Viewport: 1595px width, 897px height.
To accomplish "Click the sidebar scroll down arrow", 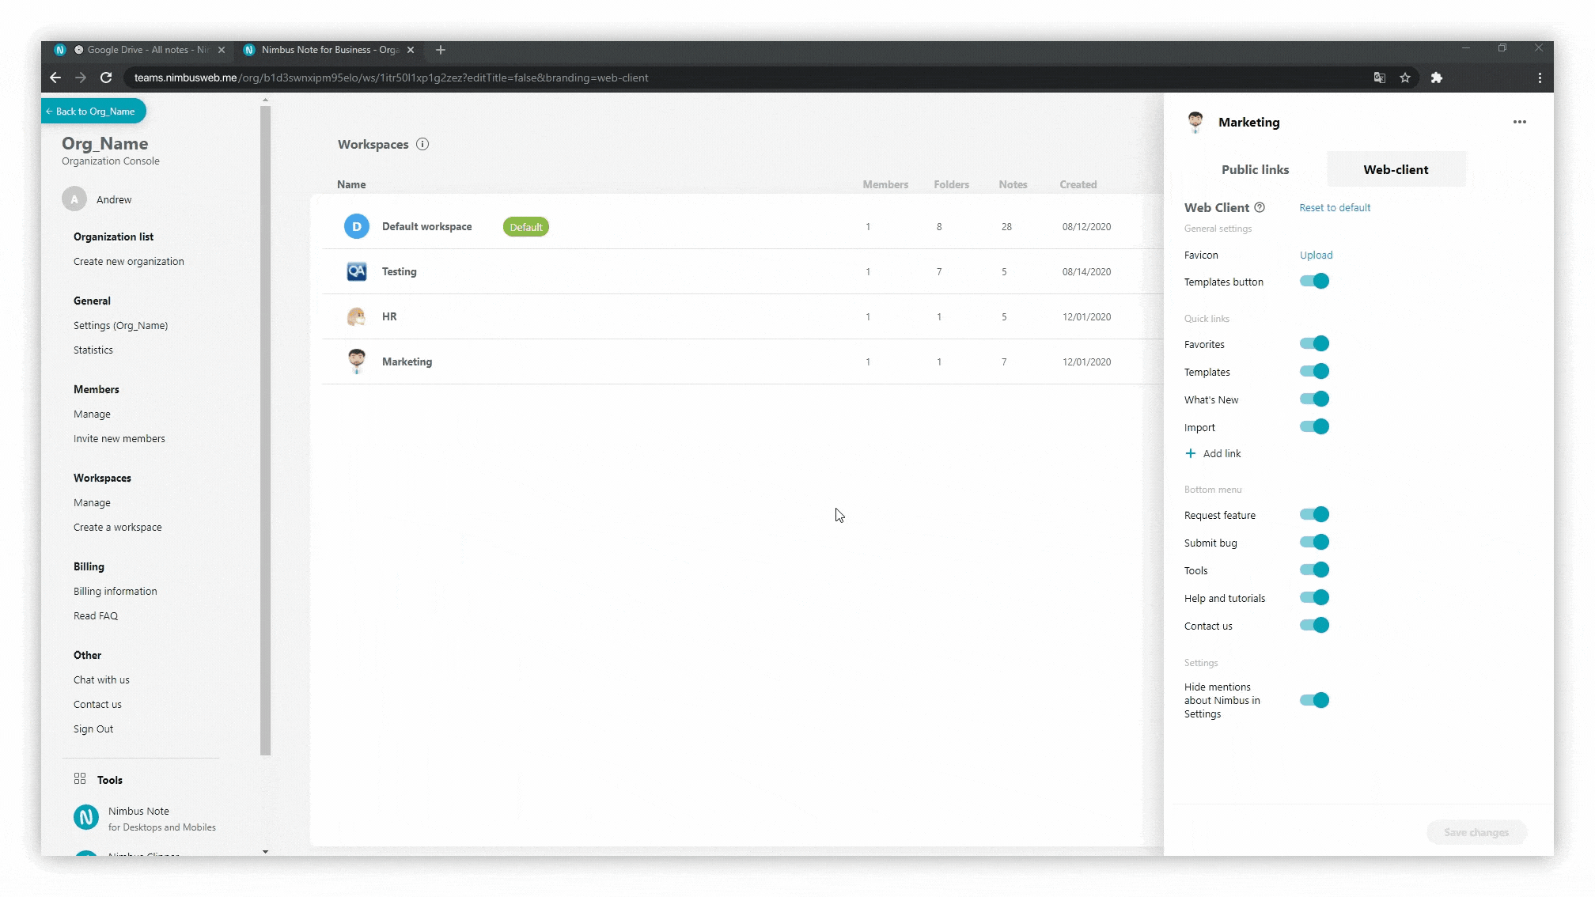I will coord(265,852).
